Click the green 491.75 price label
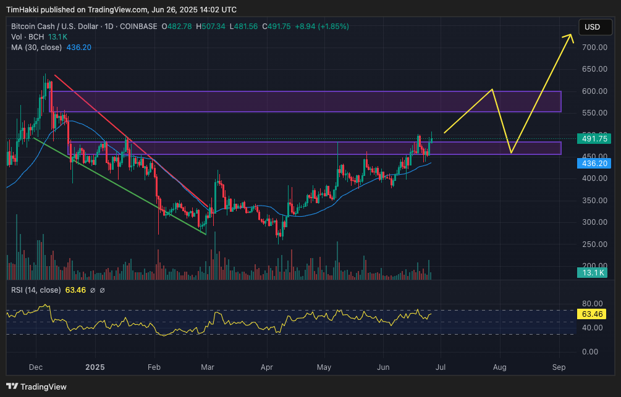This screenshot has width=621, height=397. point(593,139)
